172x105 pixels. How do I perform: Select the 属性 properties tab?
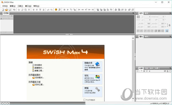click(141, 37)
